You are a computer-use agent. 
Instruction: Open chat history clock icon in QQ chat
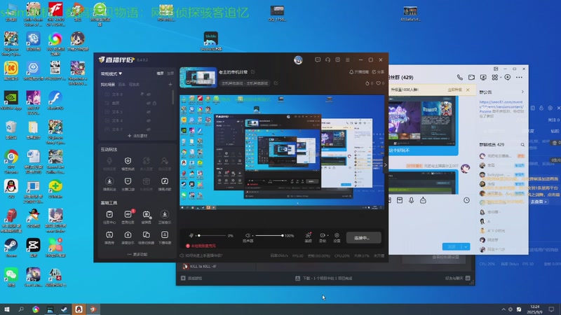pos(466,200)
